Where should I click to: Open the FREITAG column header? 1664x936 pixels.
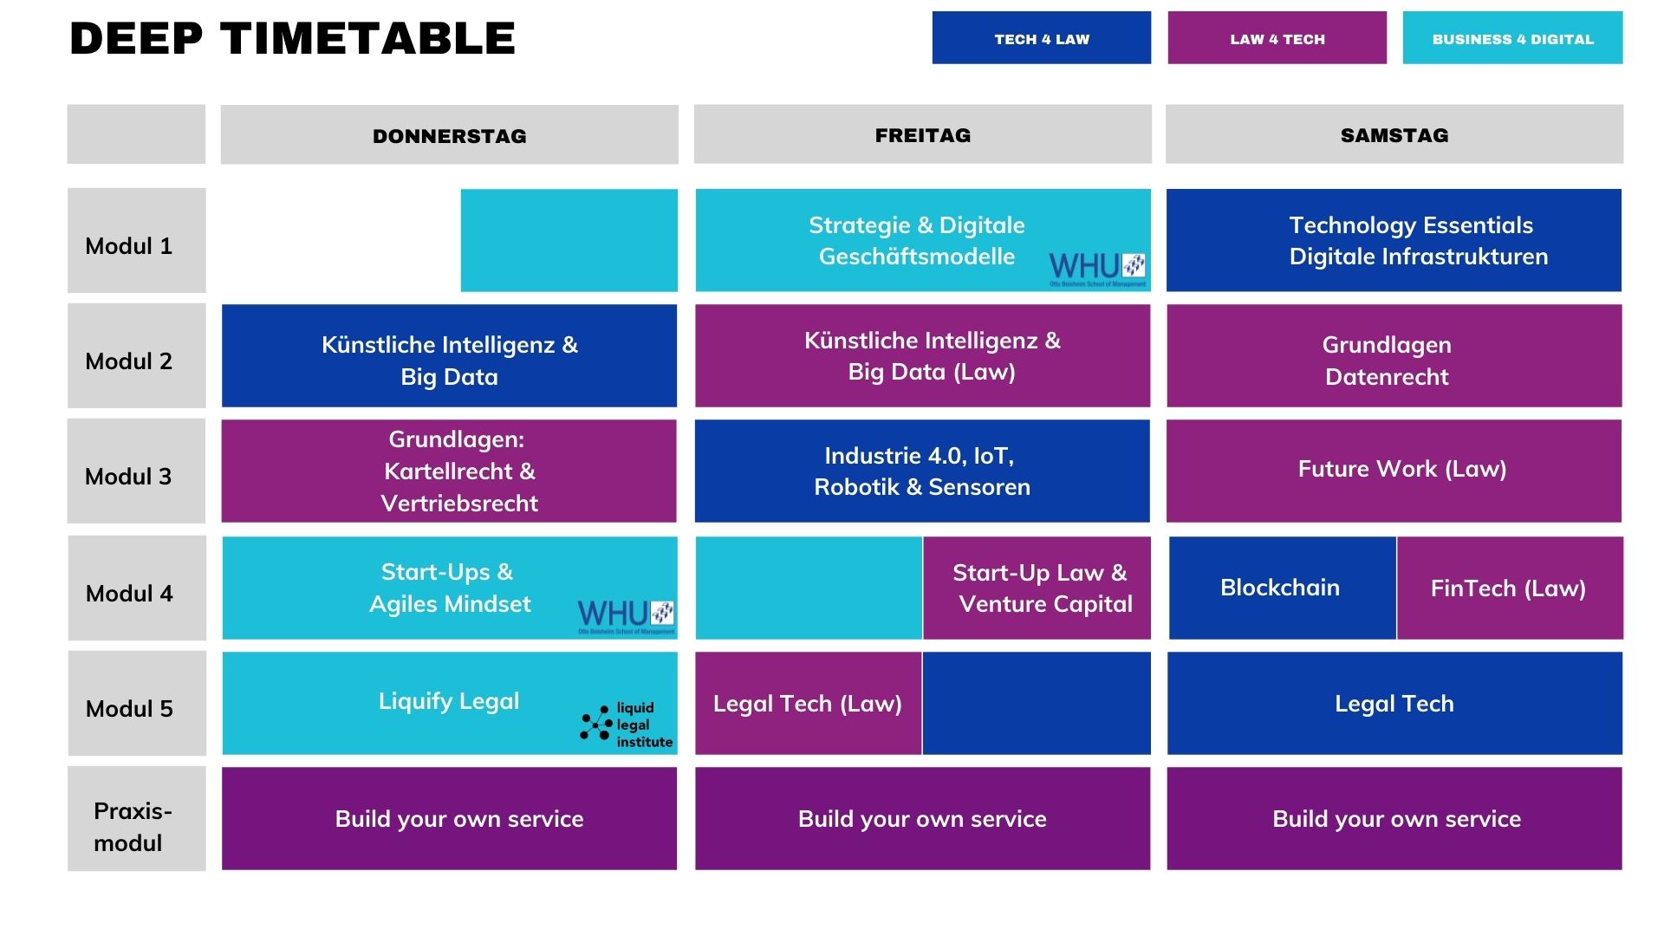(x=923, y=134)
